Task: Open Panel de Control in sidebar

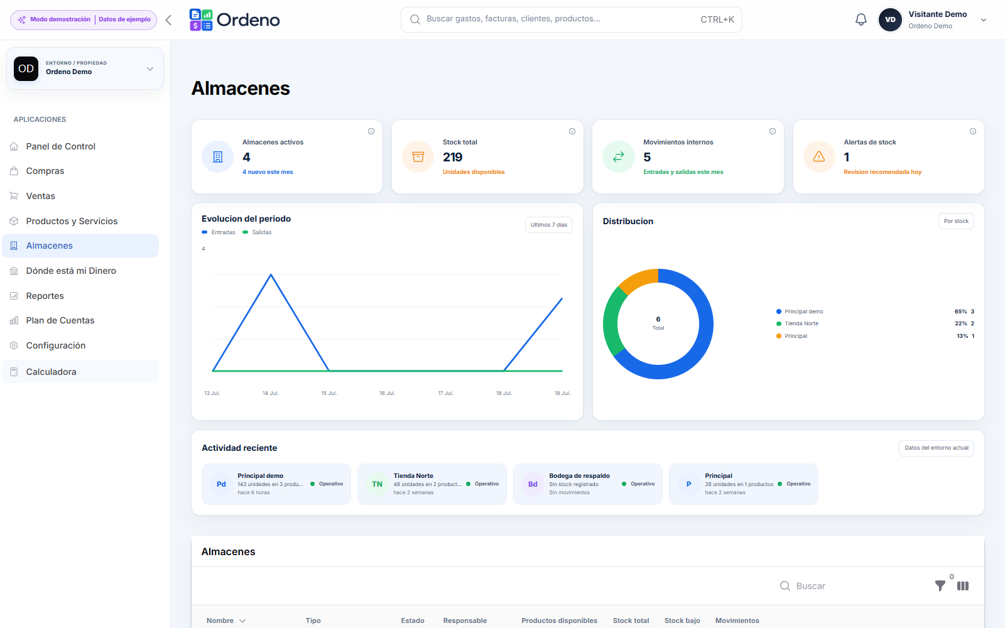Action: point(80,146)
